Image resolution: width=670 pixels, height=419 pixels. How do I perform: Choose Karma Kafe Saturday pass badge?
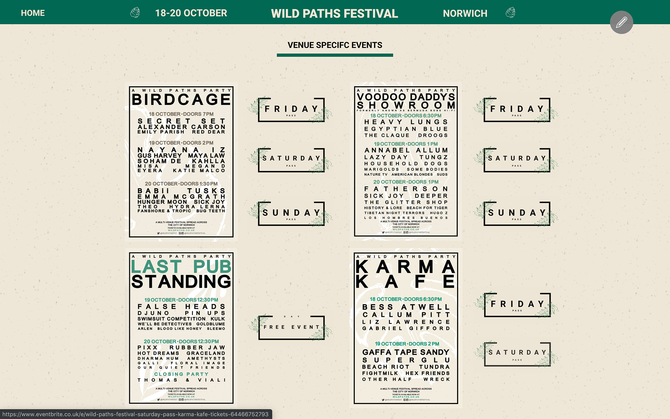coord(517,354)
